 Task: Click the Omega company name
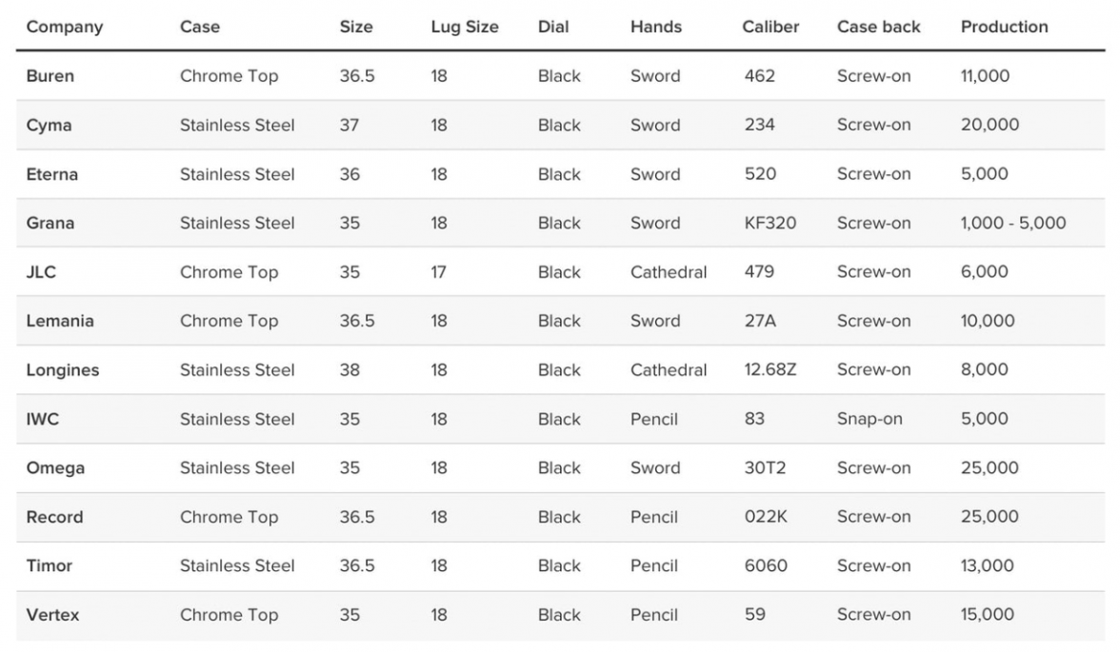coord(55,468)
